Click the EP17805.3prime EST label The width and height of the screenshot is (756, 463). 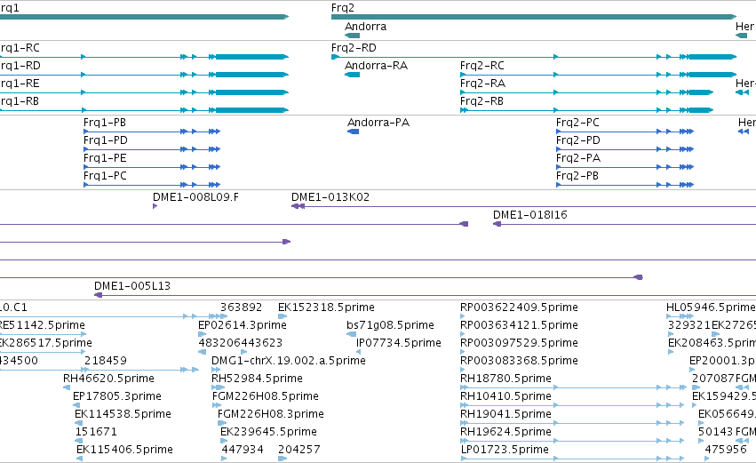coord(117,396)
